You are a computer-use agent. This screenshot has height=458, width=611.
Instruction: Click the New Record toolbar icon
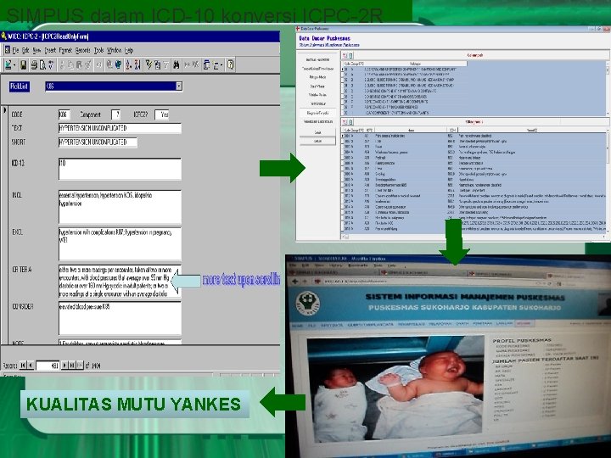pos(187,64)
